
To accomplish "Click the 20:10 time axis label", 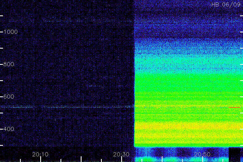I will (40, 154).
